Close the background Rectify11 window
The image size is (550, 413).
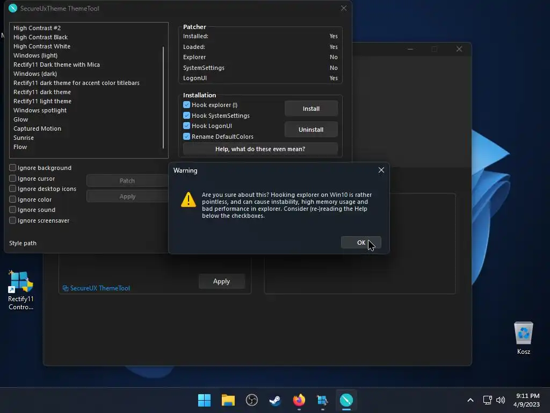tap(459, 49)
